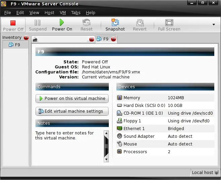
Task: Close the VMware Server Console window
Action: click(213, 3)
